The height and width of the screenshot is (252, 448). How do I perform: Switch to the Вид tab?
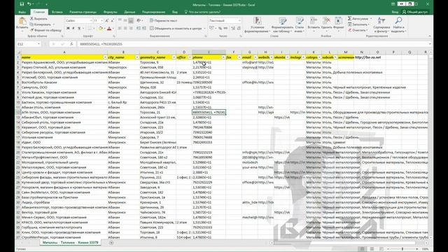(174, 12)
